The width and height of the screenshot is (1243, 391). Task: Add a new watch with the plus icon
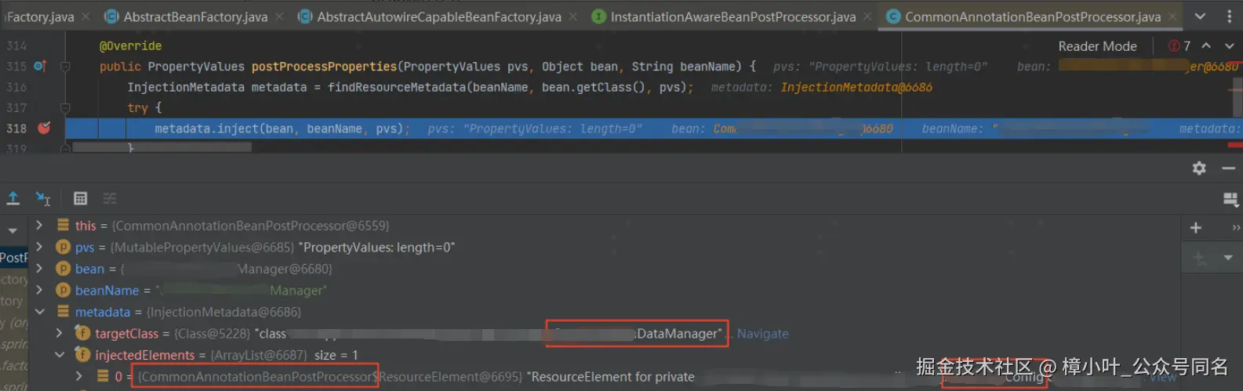pos(1195,227)
